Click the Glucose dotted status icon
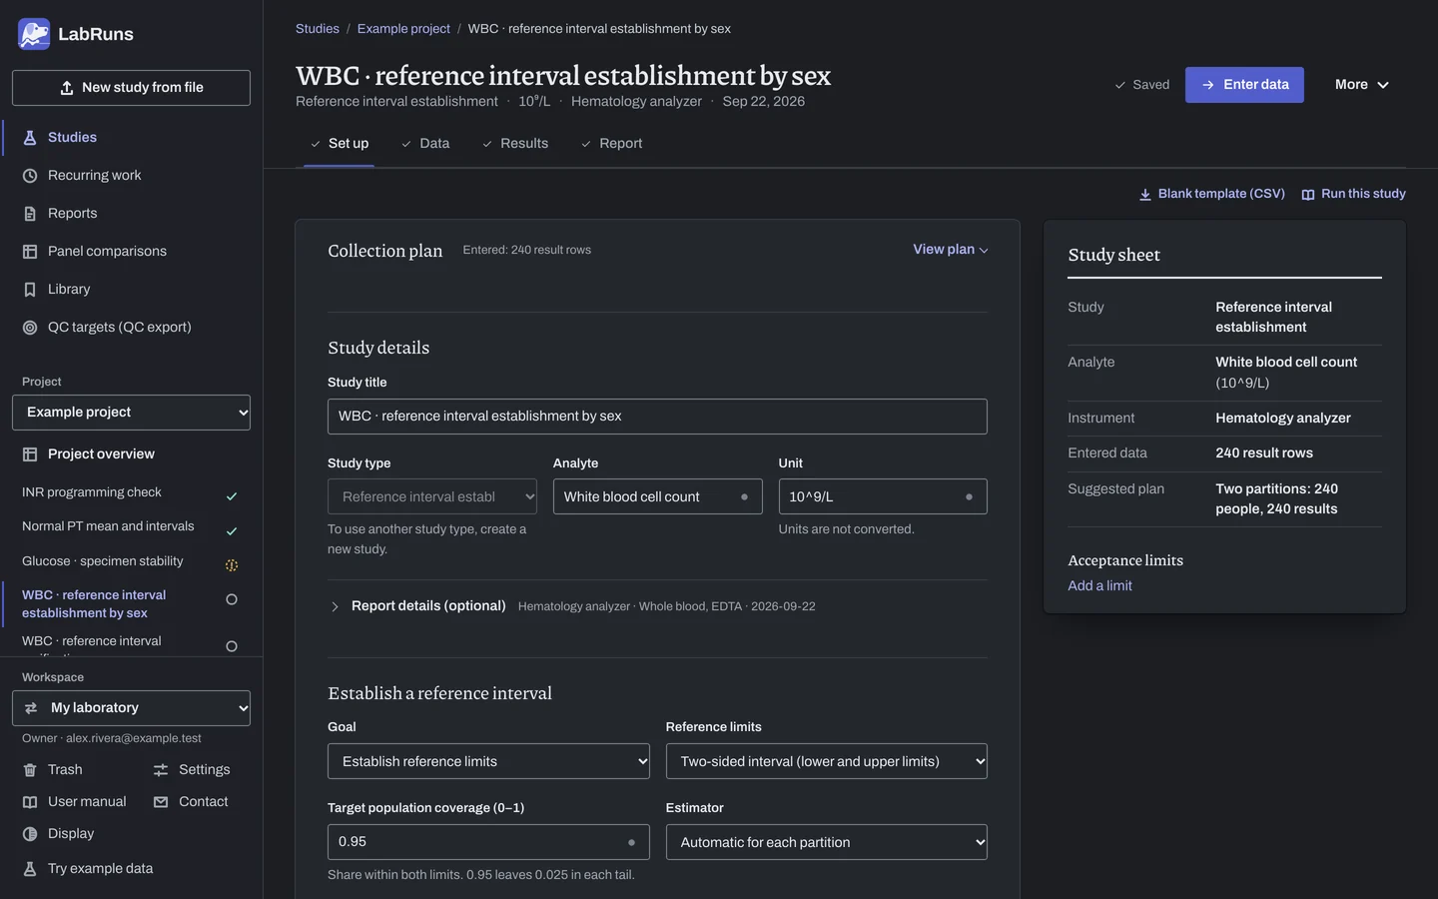Viewport: 1438px width, 899px height. [x=232, y=565]
